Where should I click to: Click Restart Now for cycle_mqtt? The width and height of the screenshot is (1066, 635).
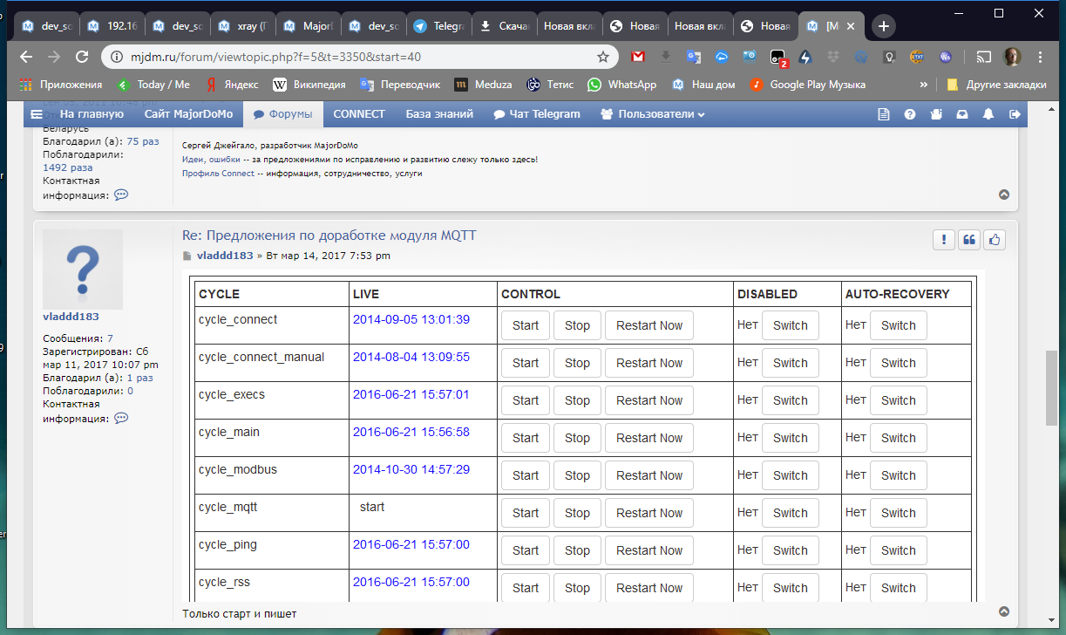click(x=648, y=513)
